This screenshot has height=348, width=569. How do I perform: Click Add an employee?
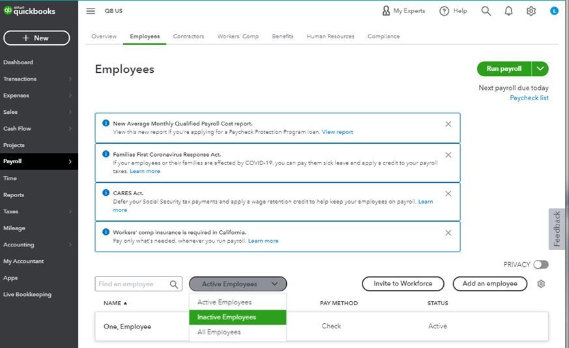coord(490,284)
